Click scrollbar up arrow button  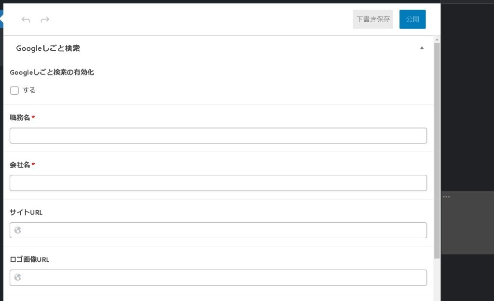coord(437,39)
